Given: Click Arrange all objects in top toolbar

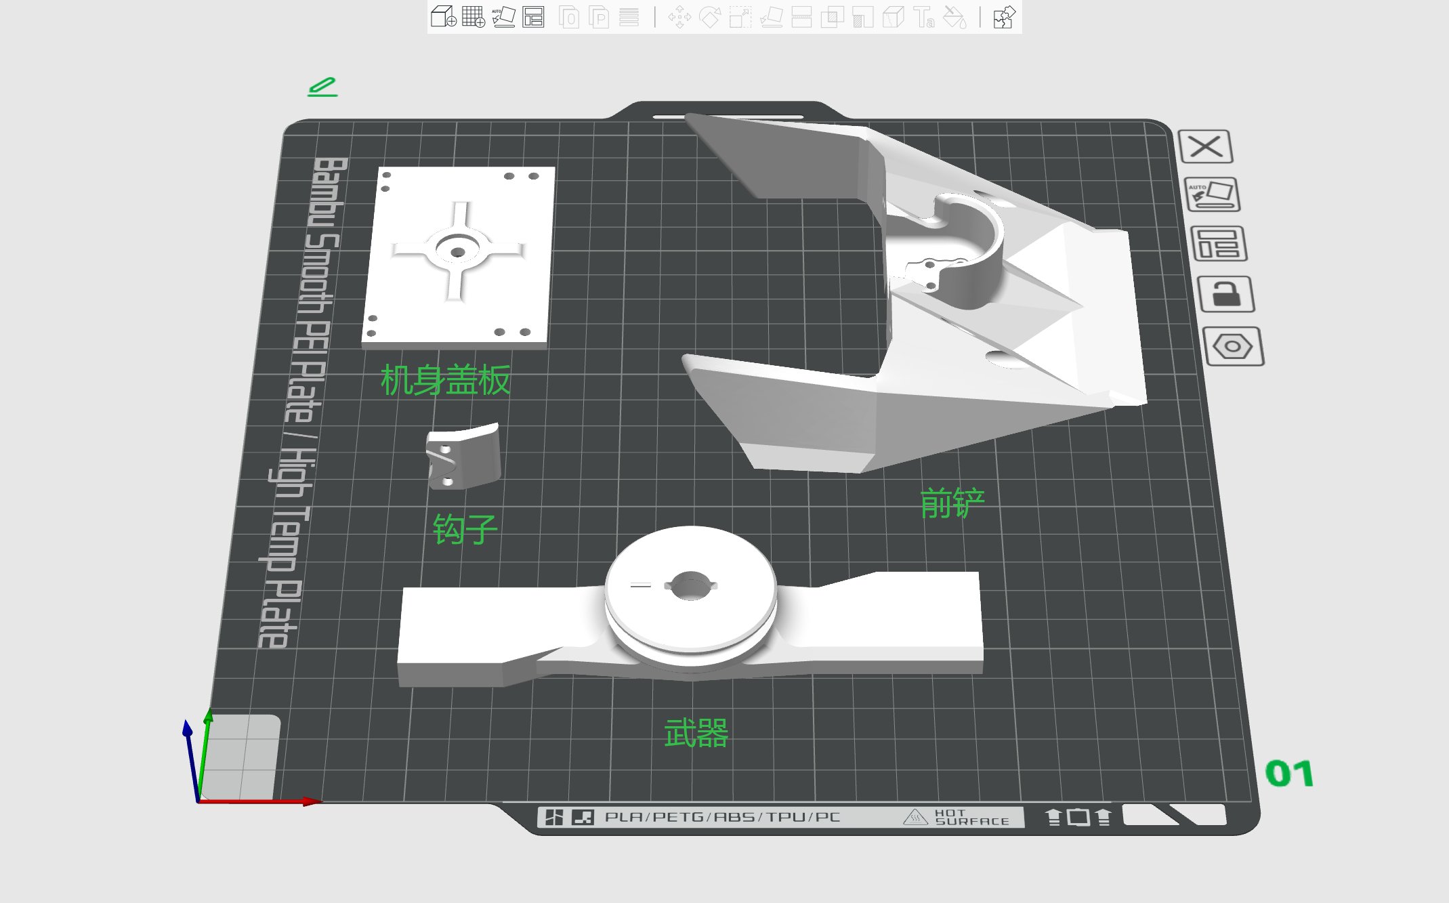Looking at the screenshot, I should coord(534,17).
